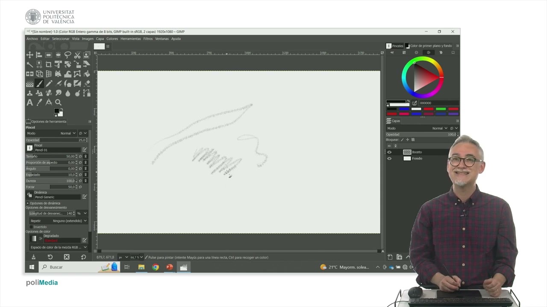Switch to the Pinceles tab
This screenshot has height=307, width=547.
click(395, 46)
